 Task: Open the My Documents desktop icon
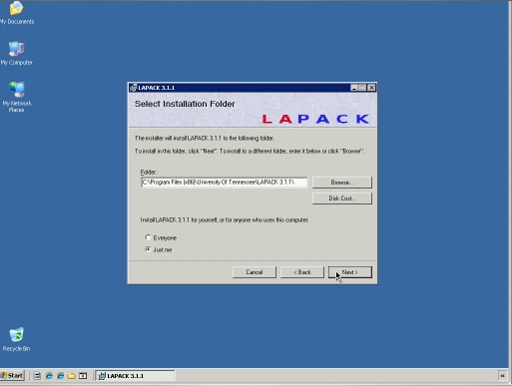click(16, 13)
